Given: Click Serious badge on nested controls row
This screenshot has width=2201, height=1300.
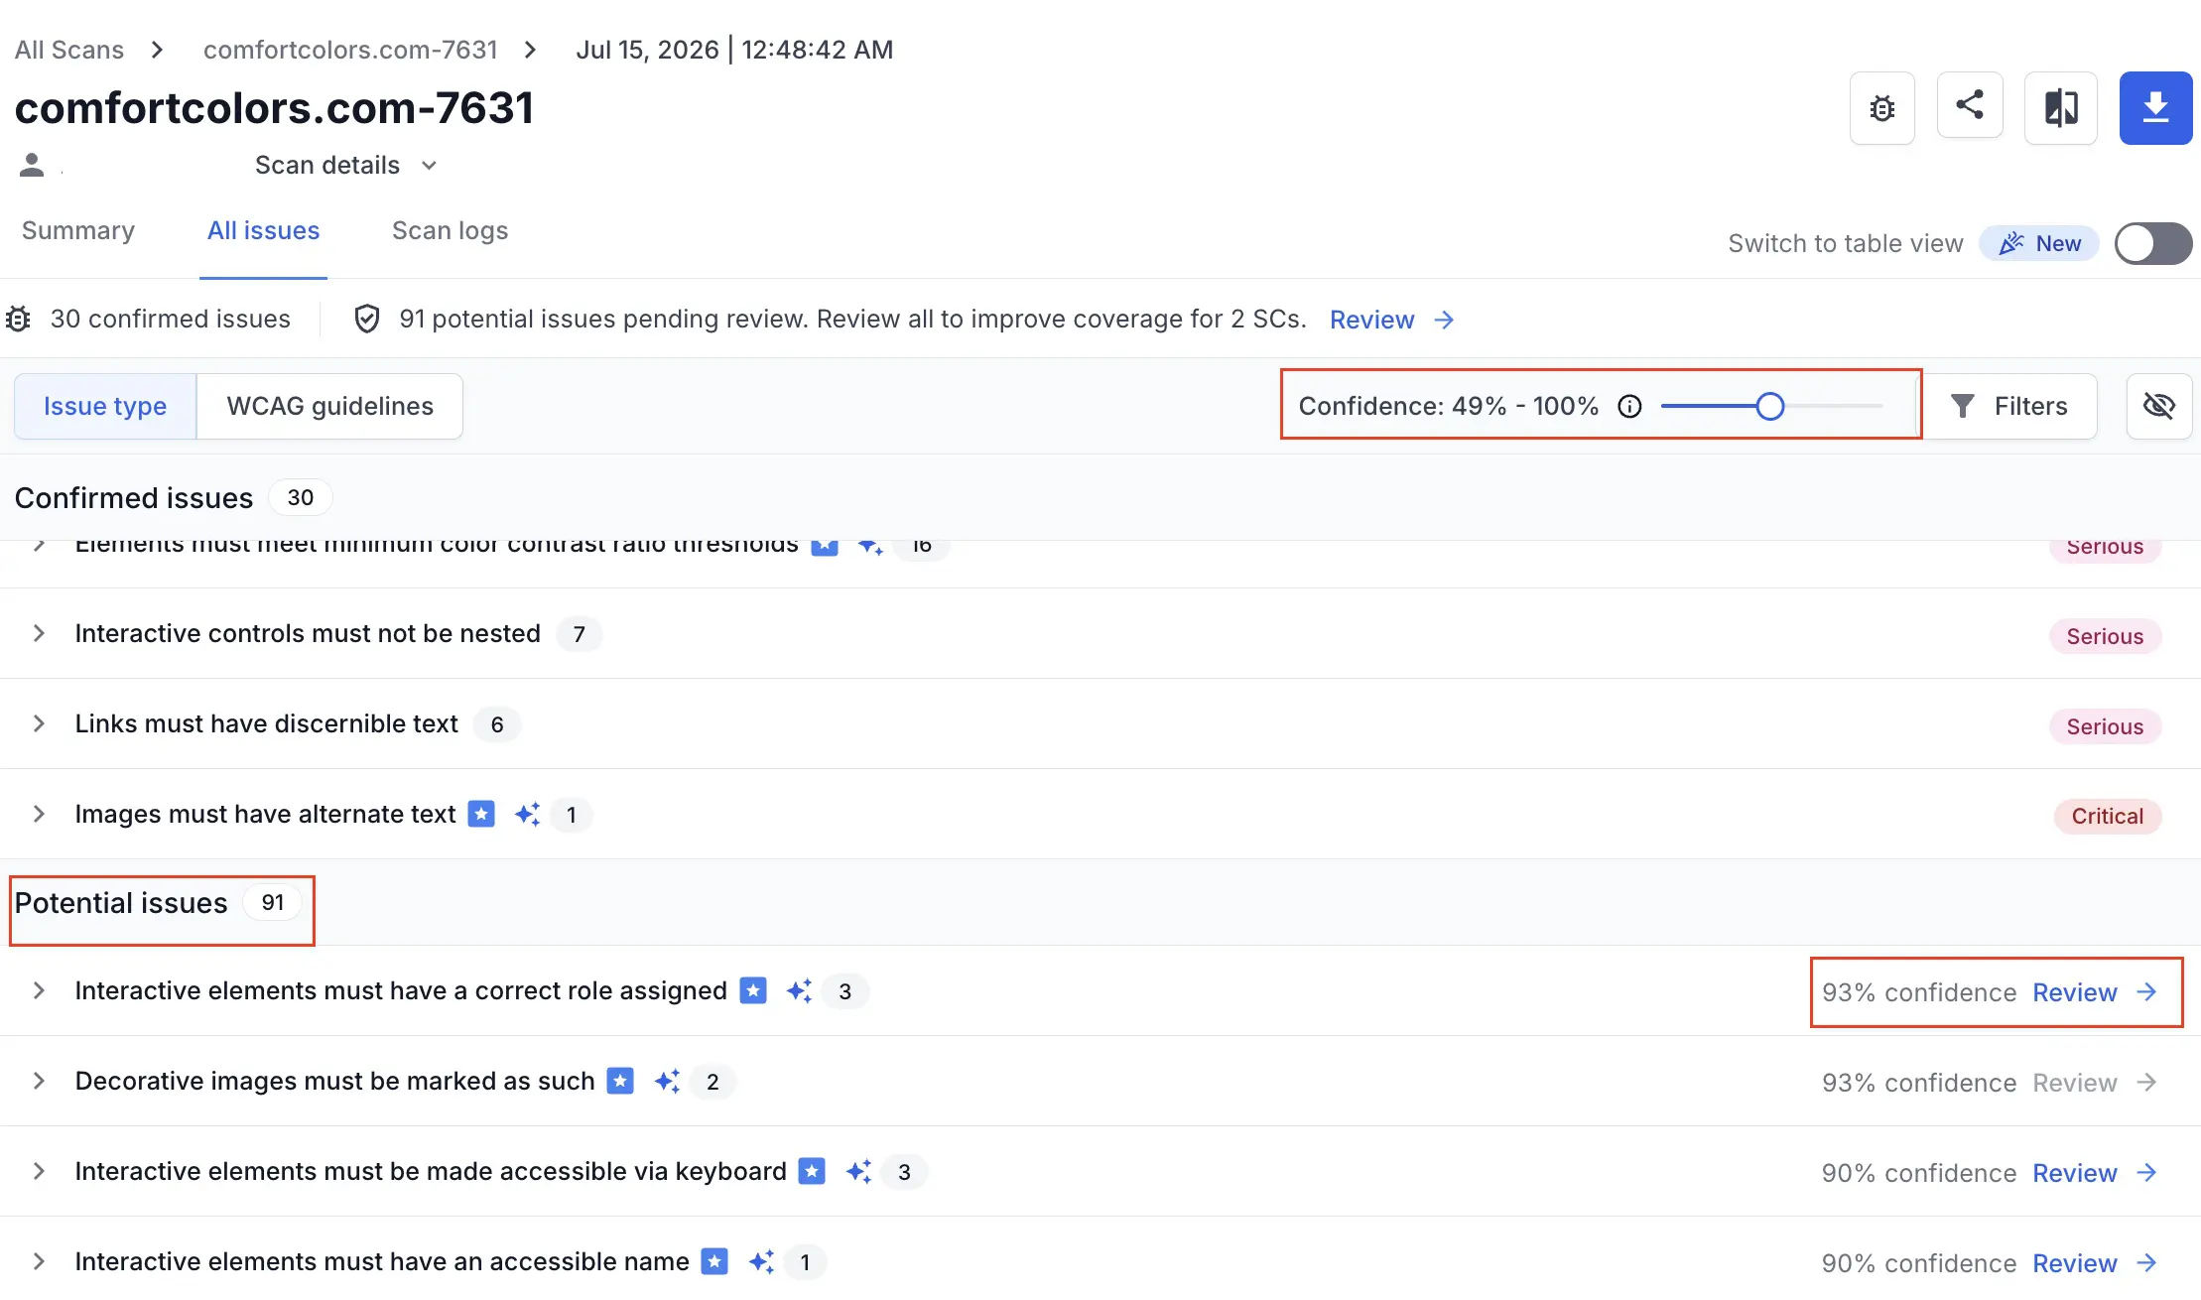Looking at the screenshot, I should 2105,636.
